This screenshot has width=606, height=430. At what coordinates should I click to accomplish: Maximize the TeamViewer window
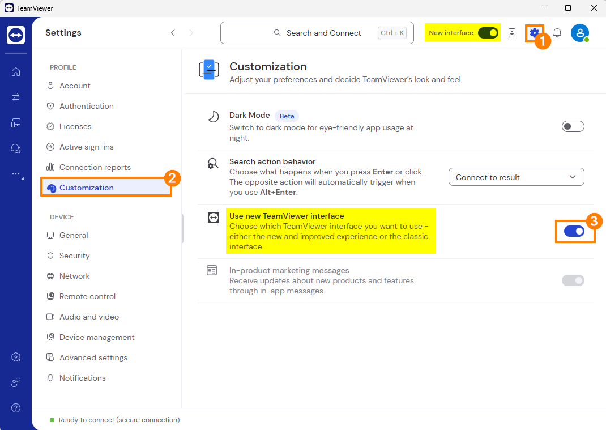coord(568,8)
